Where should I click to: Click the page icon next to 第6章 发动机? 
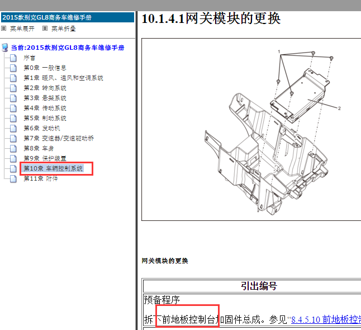pyautogui.click(x=13, y=128)
